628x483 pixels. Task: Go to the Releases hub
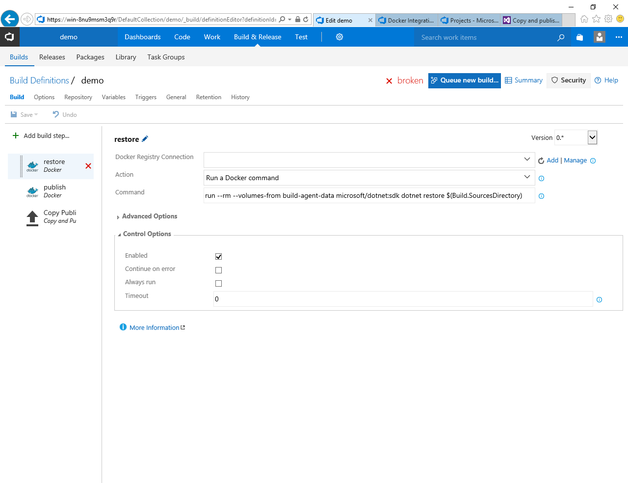[x=52, y=57]
